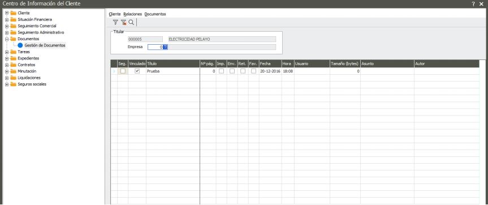Click the Expedientes folder icon
Viewport: 488px width, 205px height.
pyautogui.click(x=13, y=58)
